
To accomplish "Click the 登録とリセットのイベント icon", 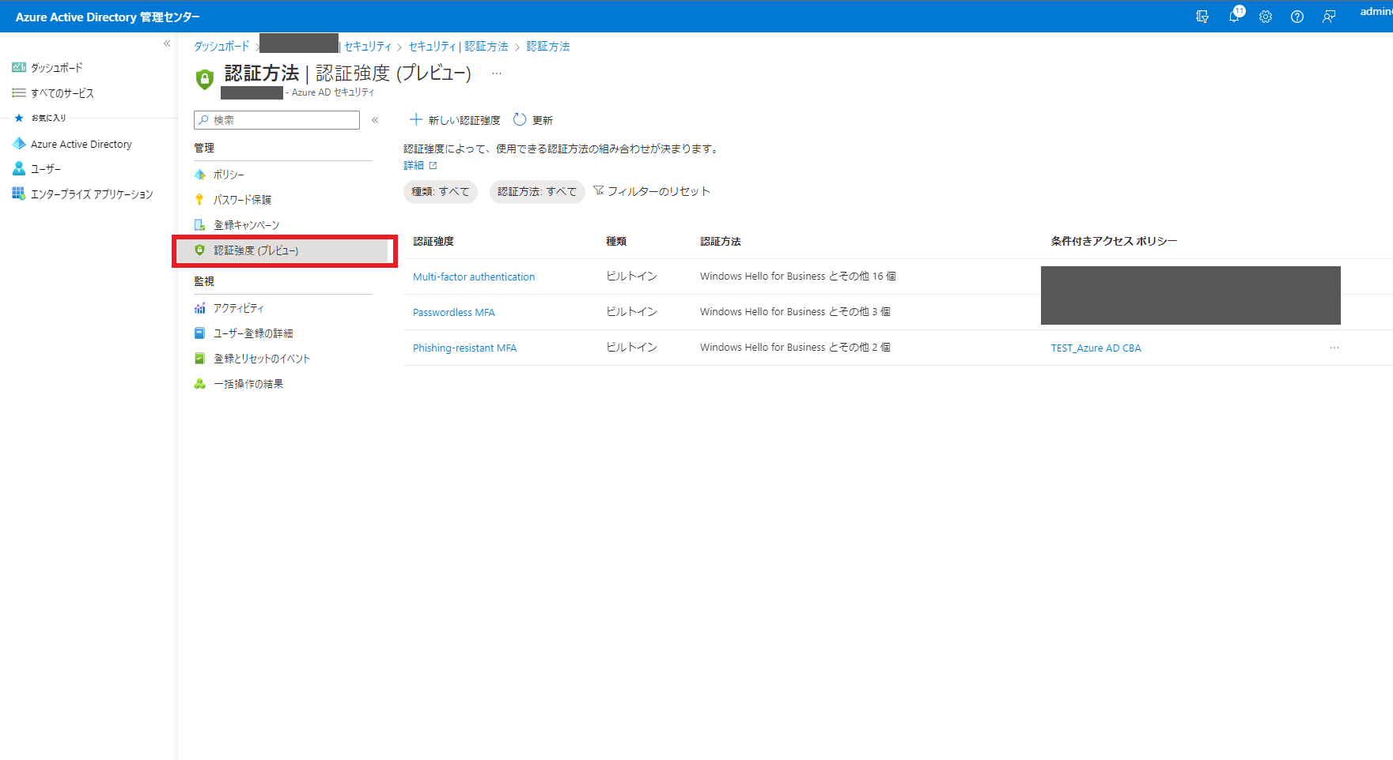I will coord(200,359).
